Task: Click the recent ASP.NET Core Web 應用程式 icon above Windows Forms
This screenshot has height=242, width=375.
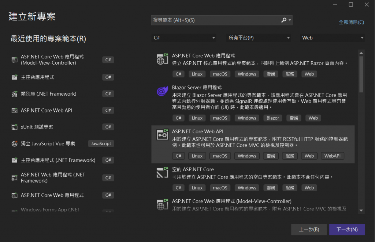Action: click(x=15, y=195)
